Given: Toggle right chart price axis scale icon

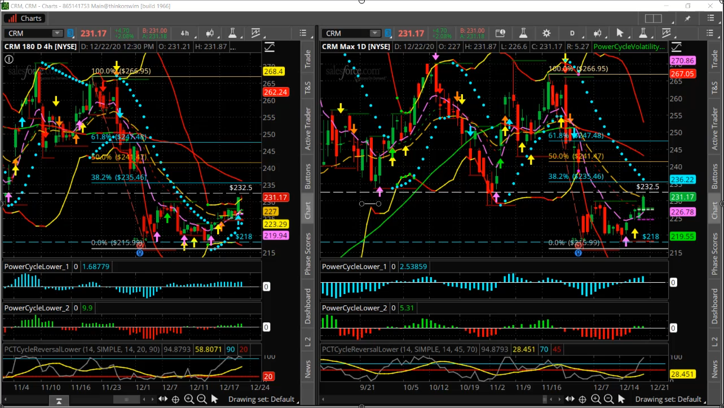Looking at the screenshot, I should pyautogui.click(x=676, y=47).
